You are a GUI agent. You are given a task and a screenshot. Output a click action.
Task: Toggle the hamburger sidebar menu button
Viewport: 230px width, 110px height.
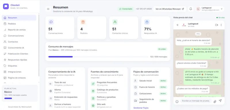click(x=48, y=9)
